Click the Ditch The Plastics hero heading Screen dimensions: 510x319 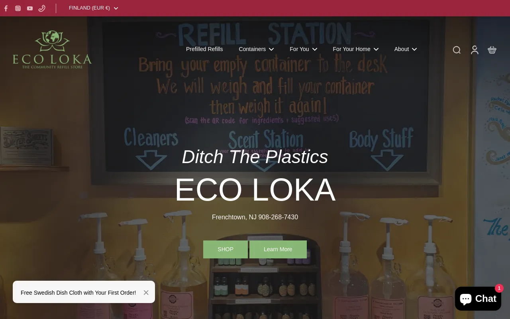click(255, 157)
